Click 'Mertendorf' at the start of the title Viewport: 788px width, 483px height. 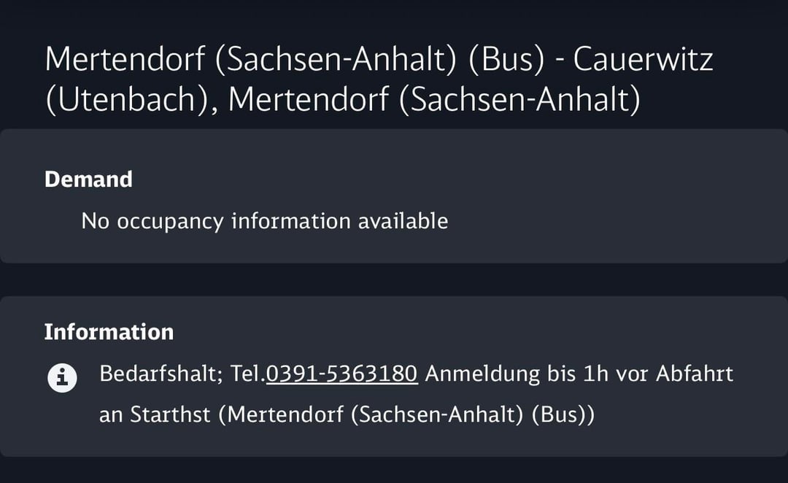125,60
